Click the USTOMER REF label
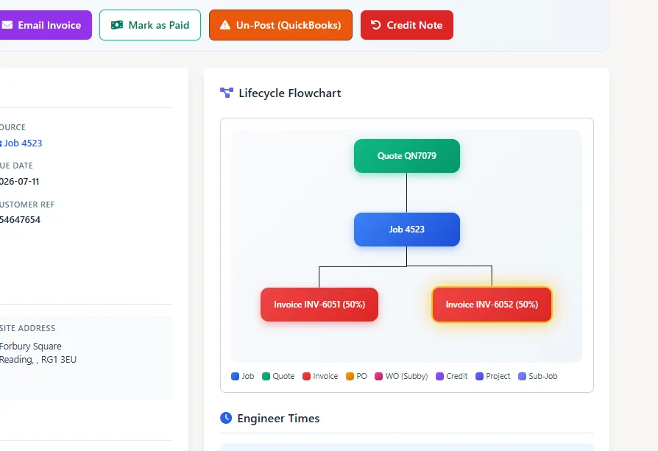 pyautogui.click(x=27, y=205)
